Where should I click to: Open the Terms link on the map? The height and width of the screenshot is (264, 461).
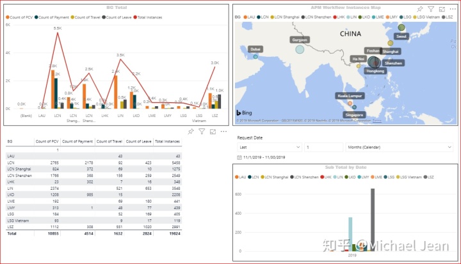pyautogui.click(x=377, y=121)
